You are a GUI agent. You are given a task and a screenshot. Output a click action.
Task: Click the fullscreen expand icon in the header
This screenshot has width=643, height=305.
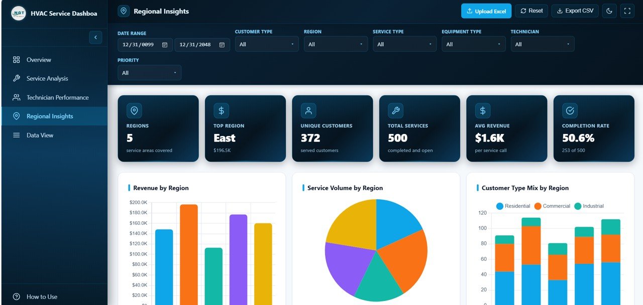(x=627, y=11)
